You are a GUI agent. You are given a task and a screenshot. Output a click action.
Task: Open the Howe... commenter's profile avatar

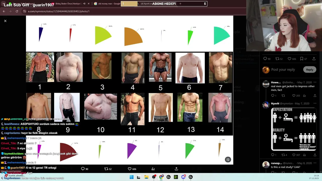coord(266,84)
